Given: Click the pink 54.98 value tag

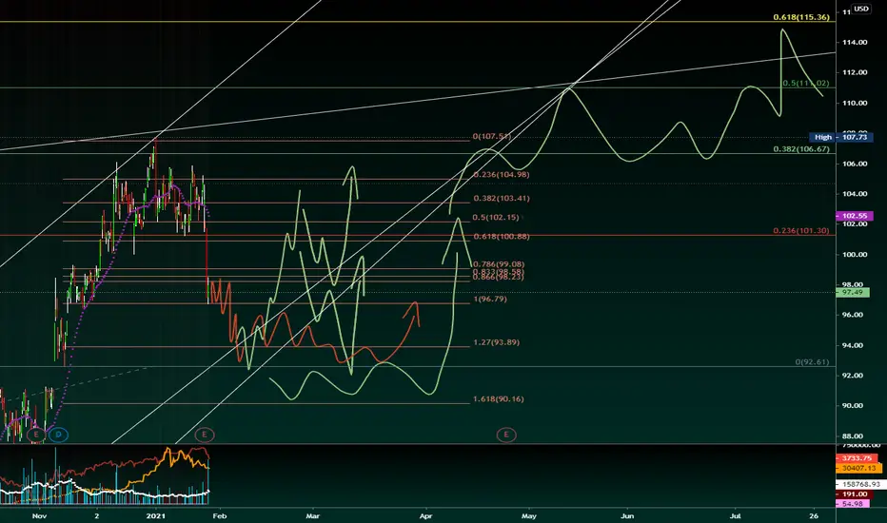Looking at the screenshot, I should coord(852,504).
